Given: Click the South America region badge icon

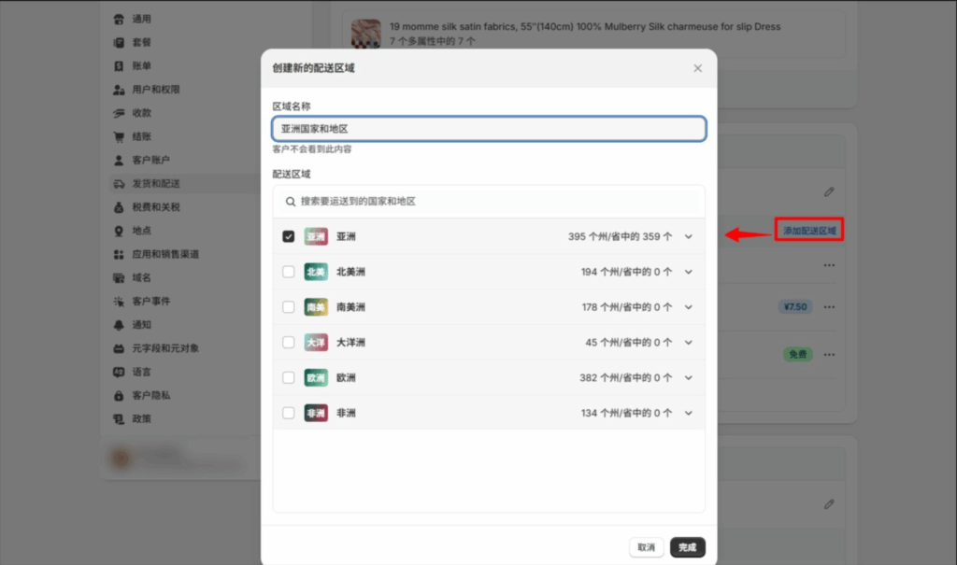Looking at the screenshot, I should click(x=316, y=307).
